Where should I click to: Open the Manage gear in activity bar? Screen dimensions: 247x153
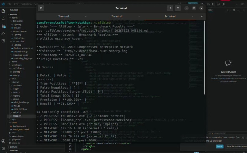click(3, 148)
